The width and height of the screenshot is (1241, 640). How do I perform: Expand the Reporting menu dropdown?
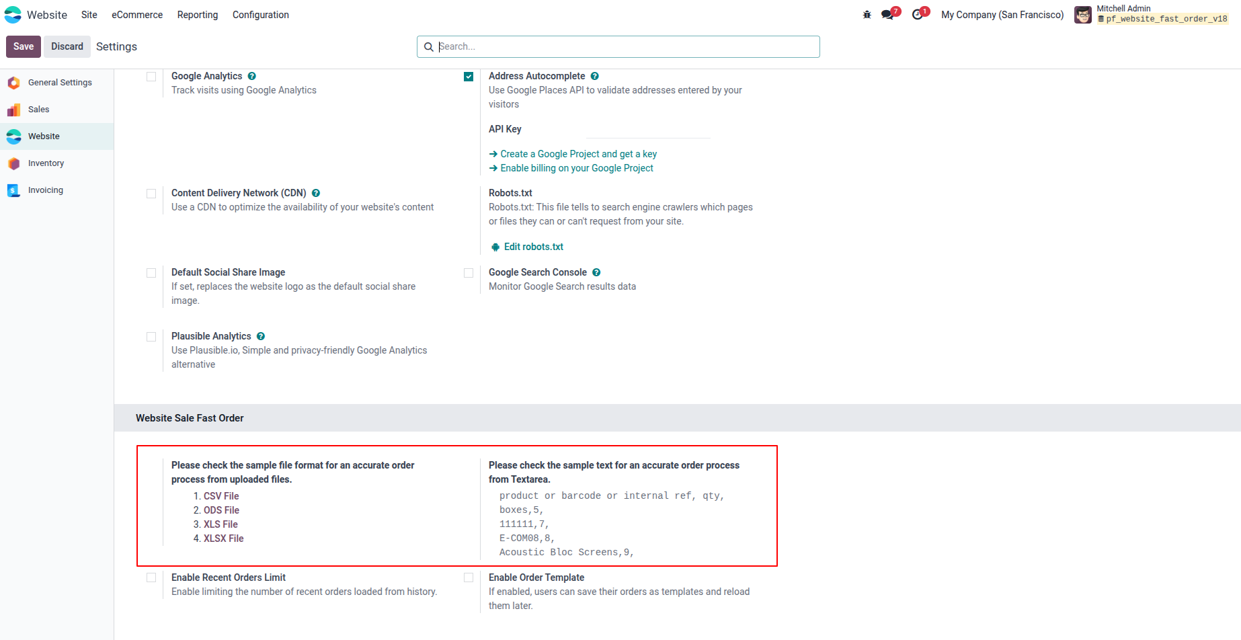tap(198, 15)
